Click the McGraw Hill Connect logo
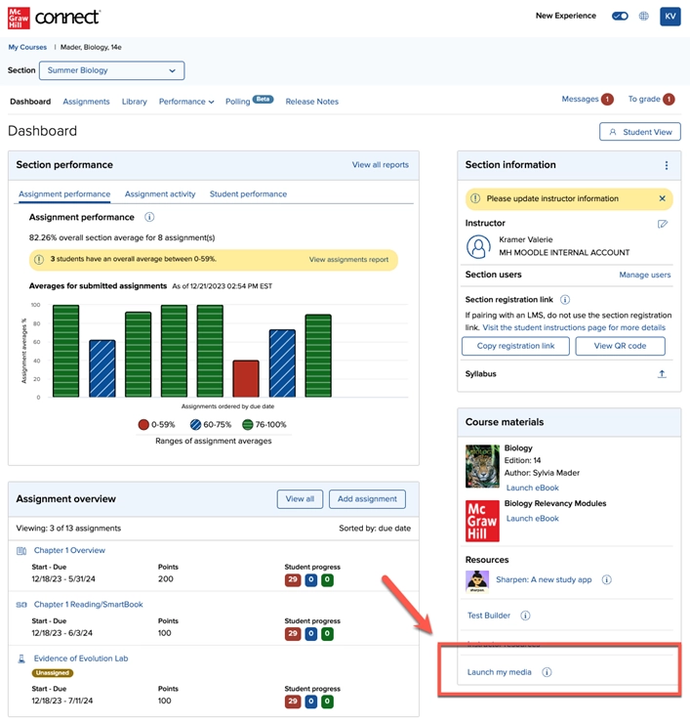 pos(54,18)
